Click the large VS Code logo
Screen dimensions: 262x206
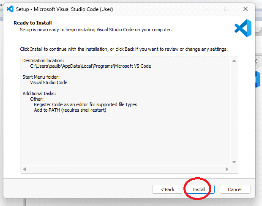pyautogui.click(x=243, y=28)
